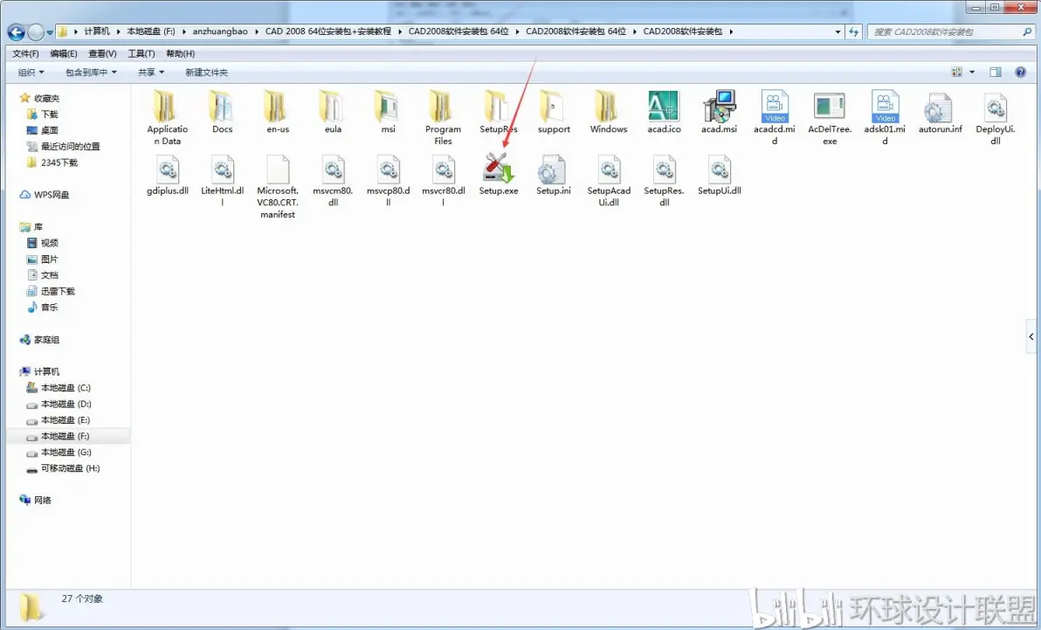Select the acad.ico icon file
This screenshot has height=630, width=1041.
pos(664,107)
